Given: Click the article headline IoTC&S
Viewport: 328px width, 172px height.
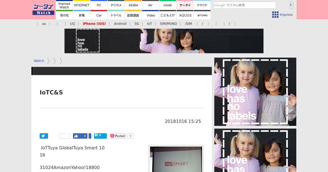Looking at the screenshot, I should coord(51,92).
